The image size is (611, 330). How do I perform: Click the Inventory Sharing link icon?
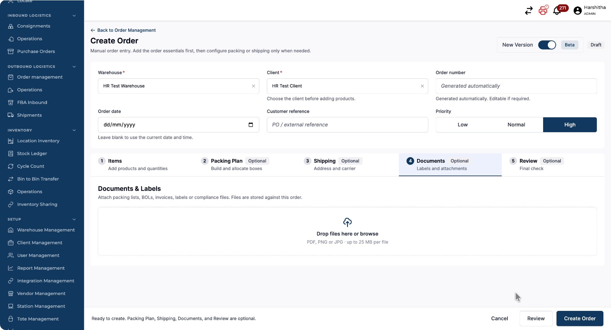coord(11,204)
